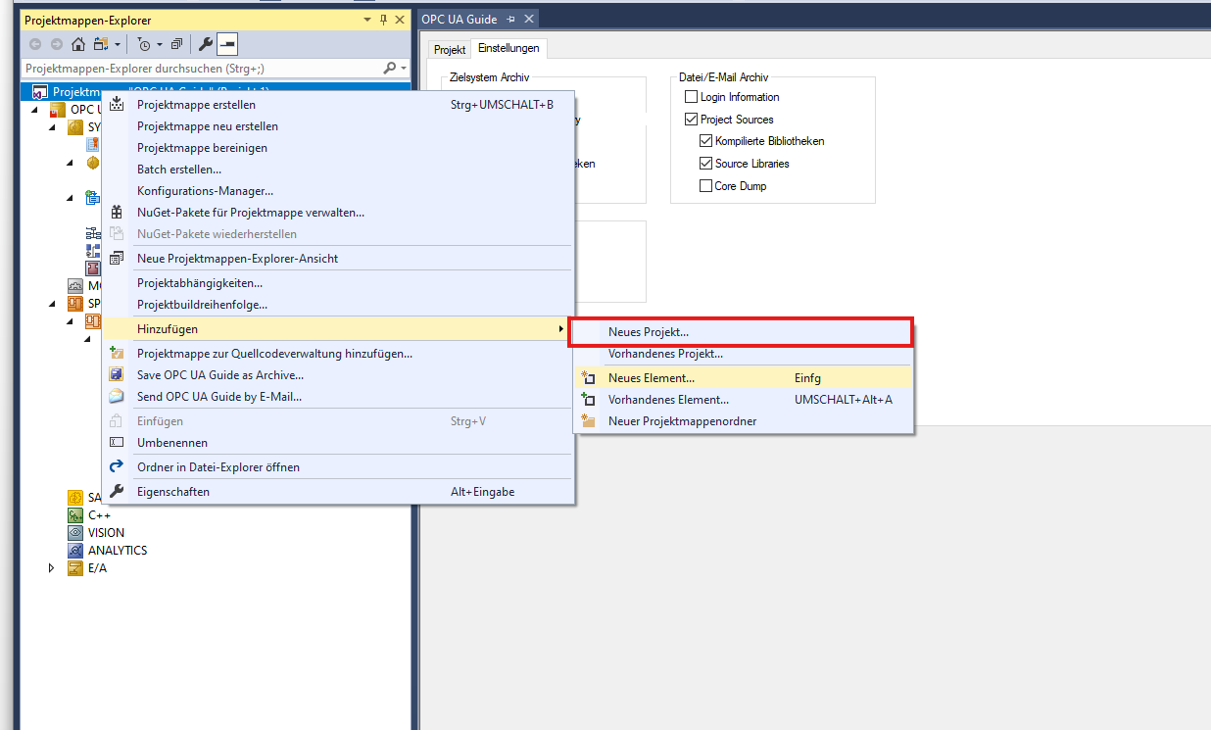The image size is (1211, 730).
Task: Click the E/A node icon in tree
Action: click(75, 568)
